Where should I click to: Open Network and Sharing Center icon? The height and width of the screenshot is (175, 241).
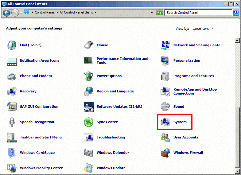pos(165,45)
